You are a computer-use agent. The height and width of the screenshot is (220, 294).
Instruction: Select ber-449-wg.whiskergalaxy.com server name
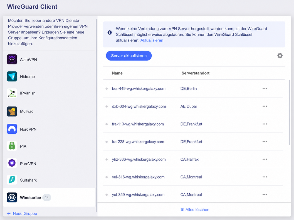[x=139, y=89]
